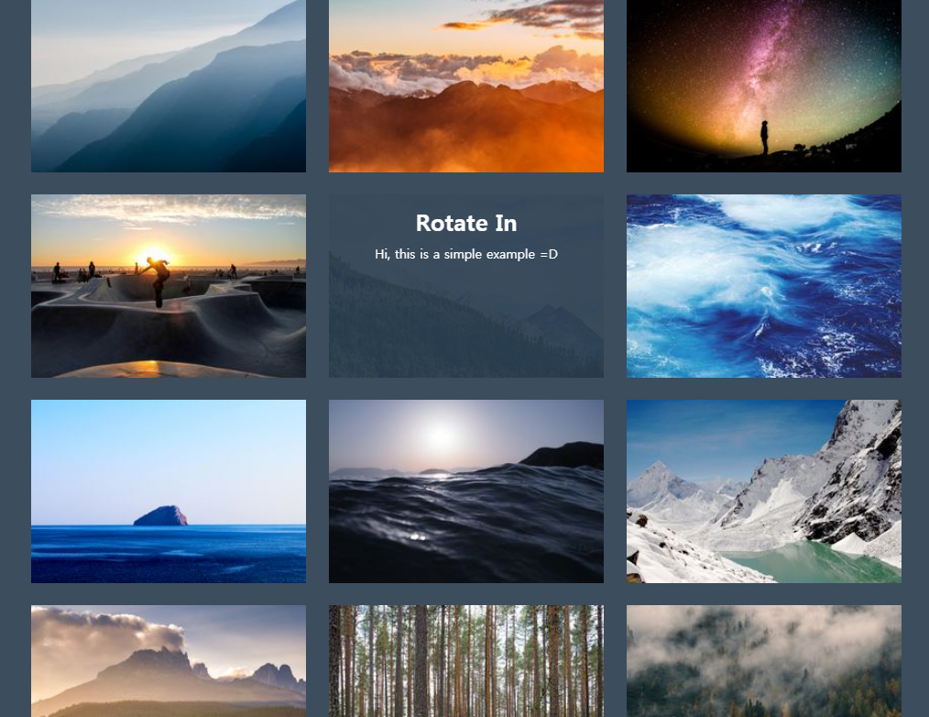This screenshot has height=717, width=929.
Task: Open the rocky island on blue sea photo
Action: point(169,491)
